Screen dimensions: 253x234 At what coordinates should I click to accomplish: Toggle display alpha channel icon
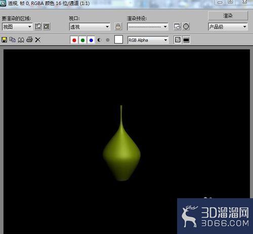click(99, 40)
